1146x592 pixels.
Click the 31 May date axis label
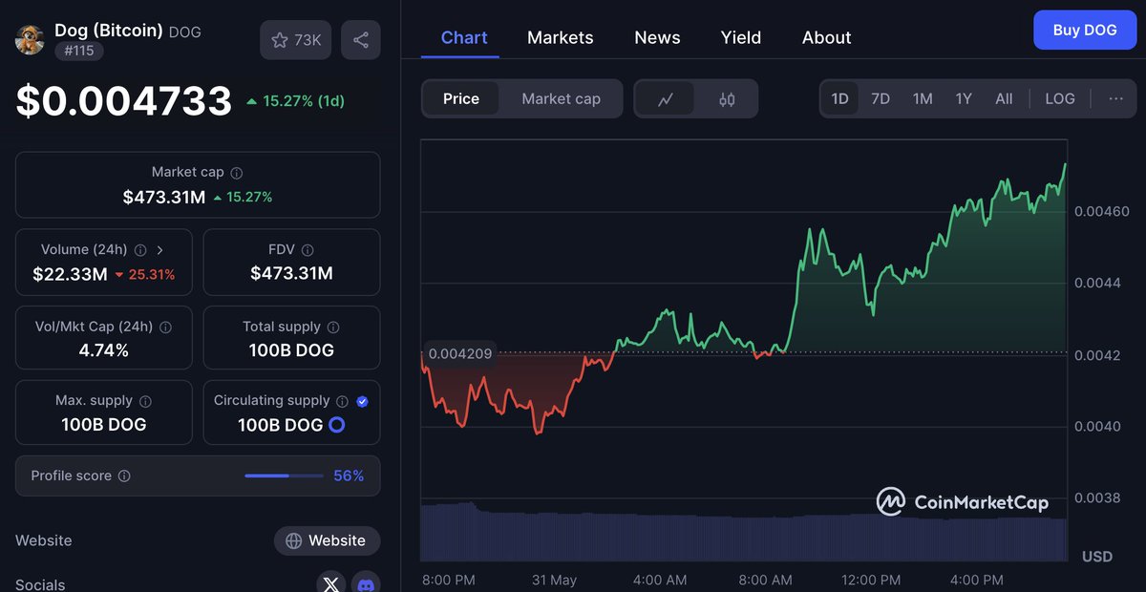pyautogui.click(x=554, y=580)
